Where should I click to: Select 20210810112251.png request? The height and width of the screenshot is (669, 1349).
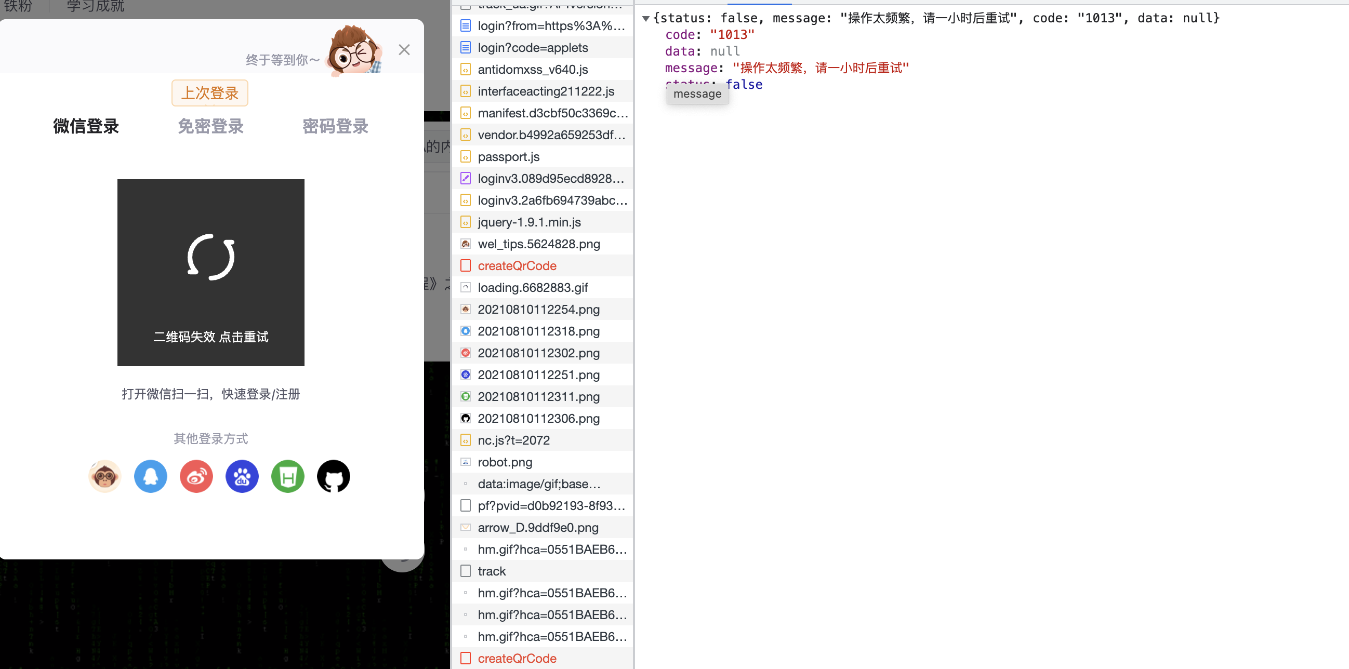click(542, 375)
